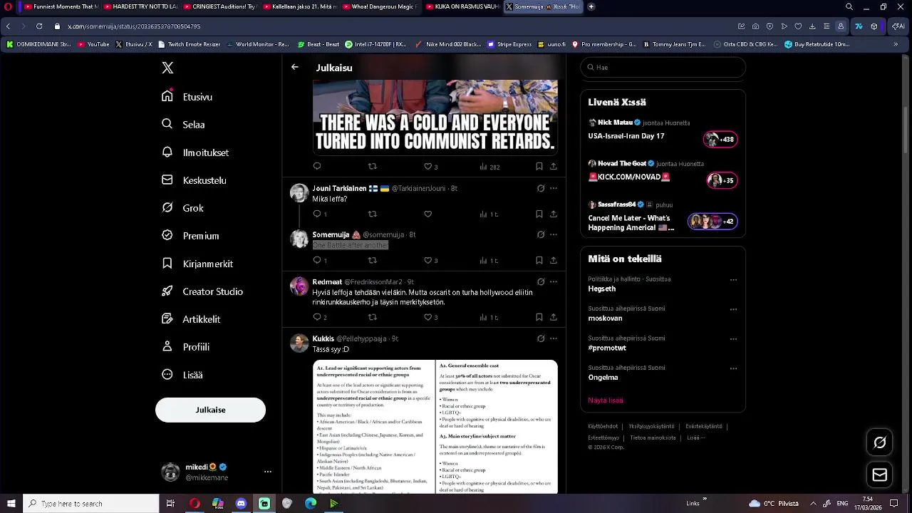Screen dimensions: 912x513
Task: Expand Lisää more menu
Action: pos(182,375)
